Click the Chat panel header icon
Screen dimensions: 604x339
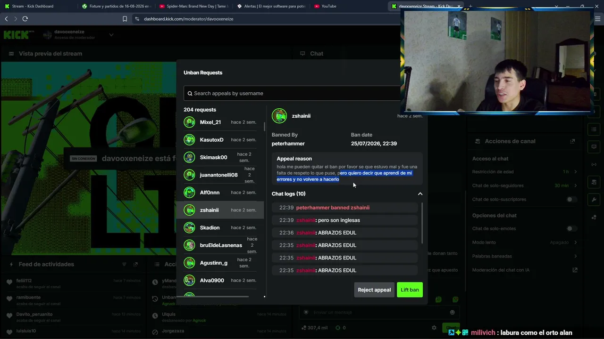coord(303,54)
